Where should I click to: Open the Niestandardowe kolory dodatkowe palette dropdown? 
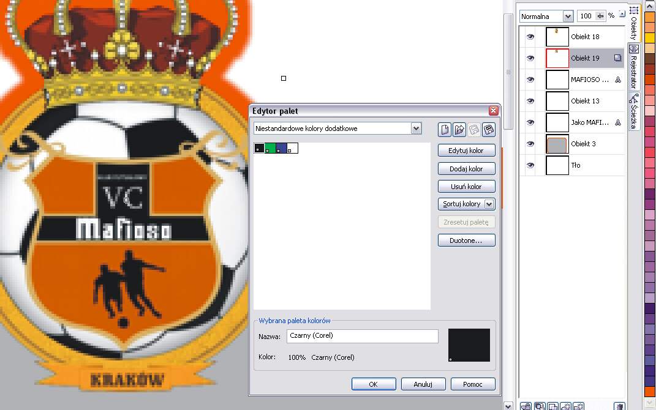tap(417, 129)
